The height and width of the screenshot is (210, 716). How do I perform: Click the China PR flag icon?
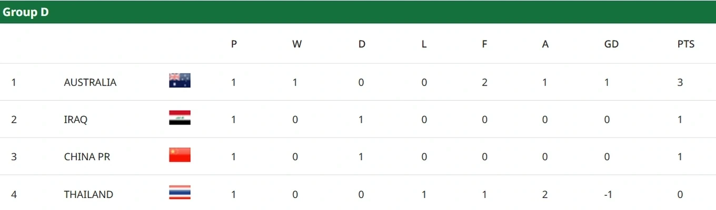click(180, 155)
